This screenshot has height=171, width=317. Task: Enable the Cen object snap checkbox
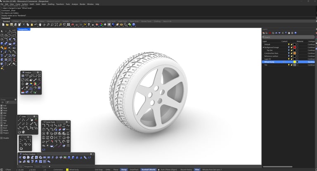[2, 116]
